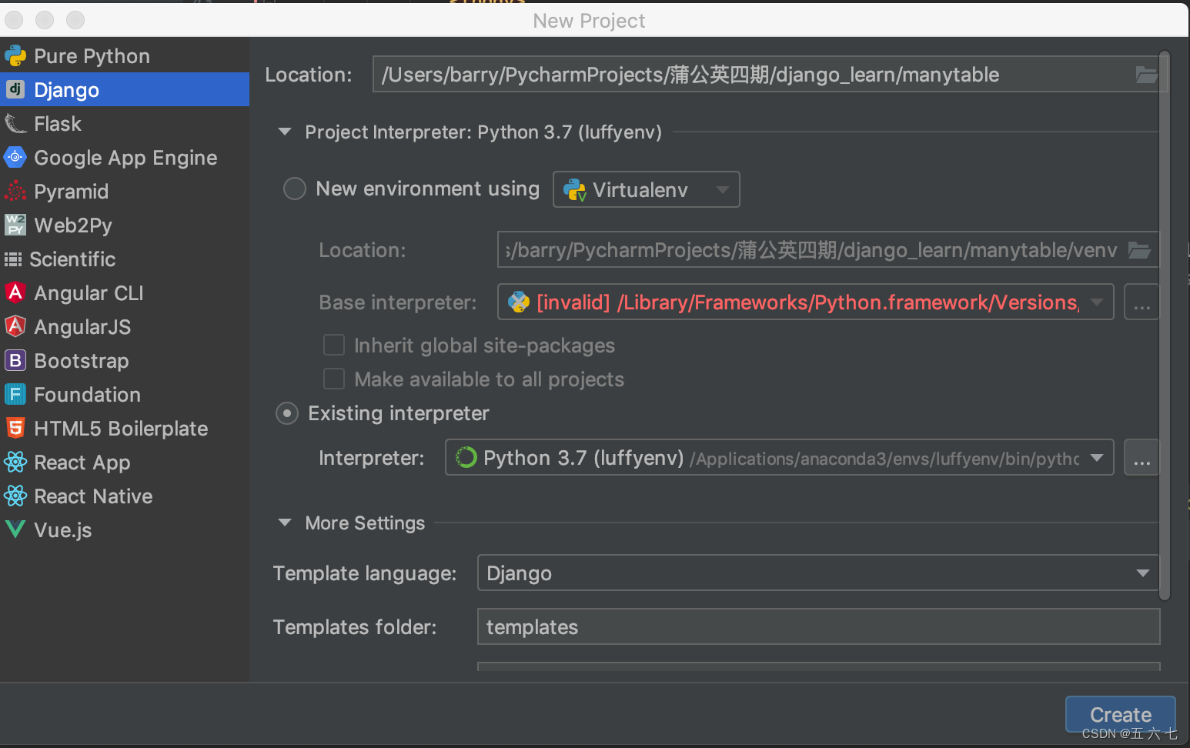Screen dimensions: 1190x748
Task: Choose Angular CLI project type
Action: [x=125, y=292]
